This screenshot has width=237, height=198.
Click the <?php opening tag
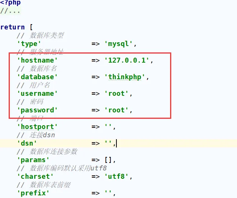[11, 3]
